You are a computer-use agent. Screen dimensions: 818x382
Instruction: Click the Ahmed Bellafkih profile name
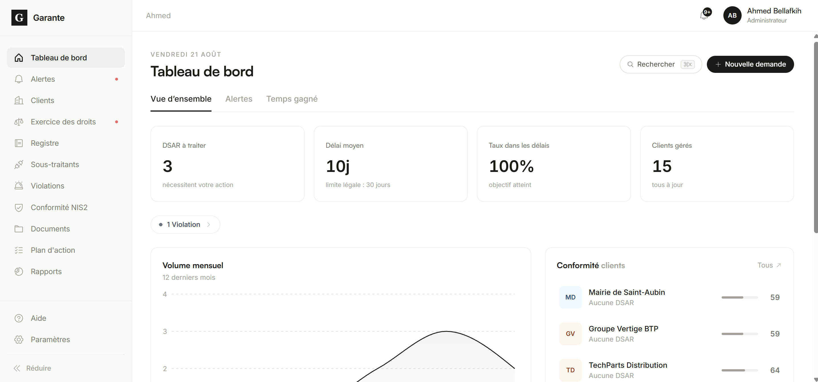(x=774, y=11)
